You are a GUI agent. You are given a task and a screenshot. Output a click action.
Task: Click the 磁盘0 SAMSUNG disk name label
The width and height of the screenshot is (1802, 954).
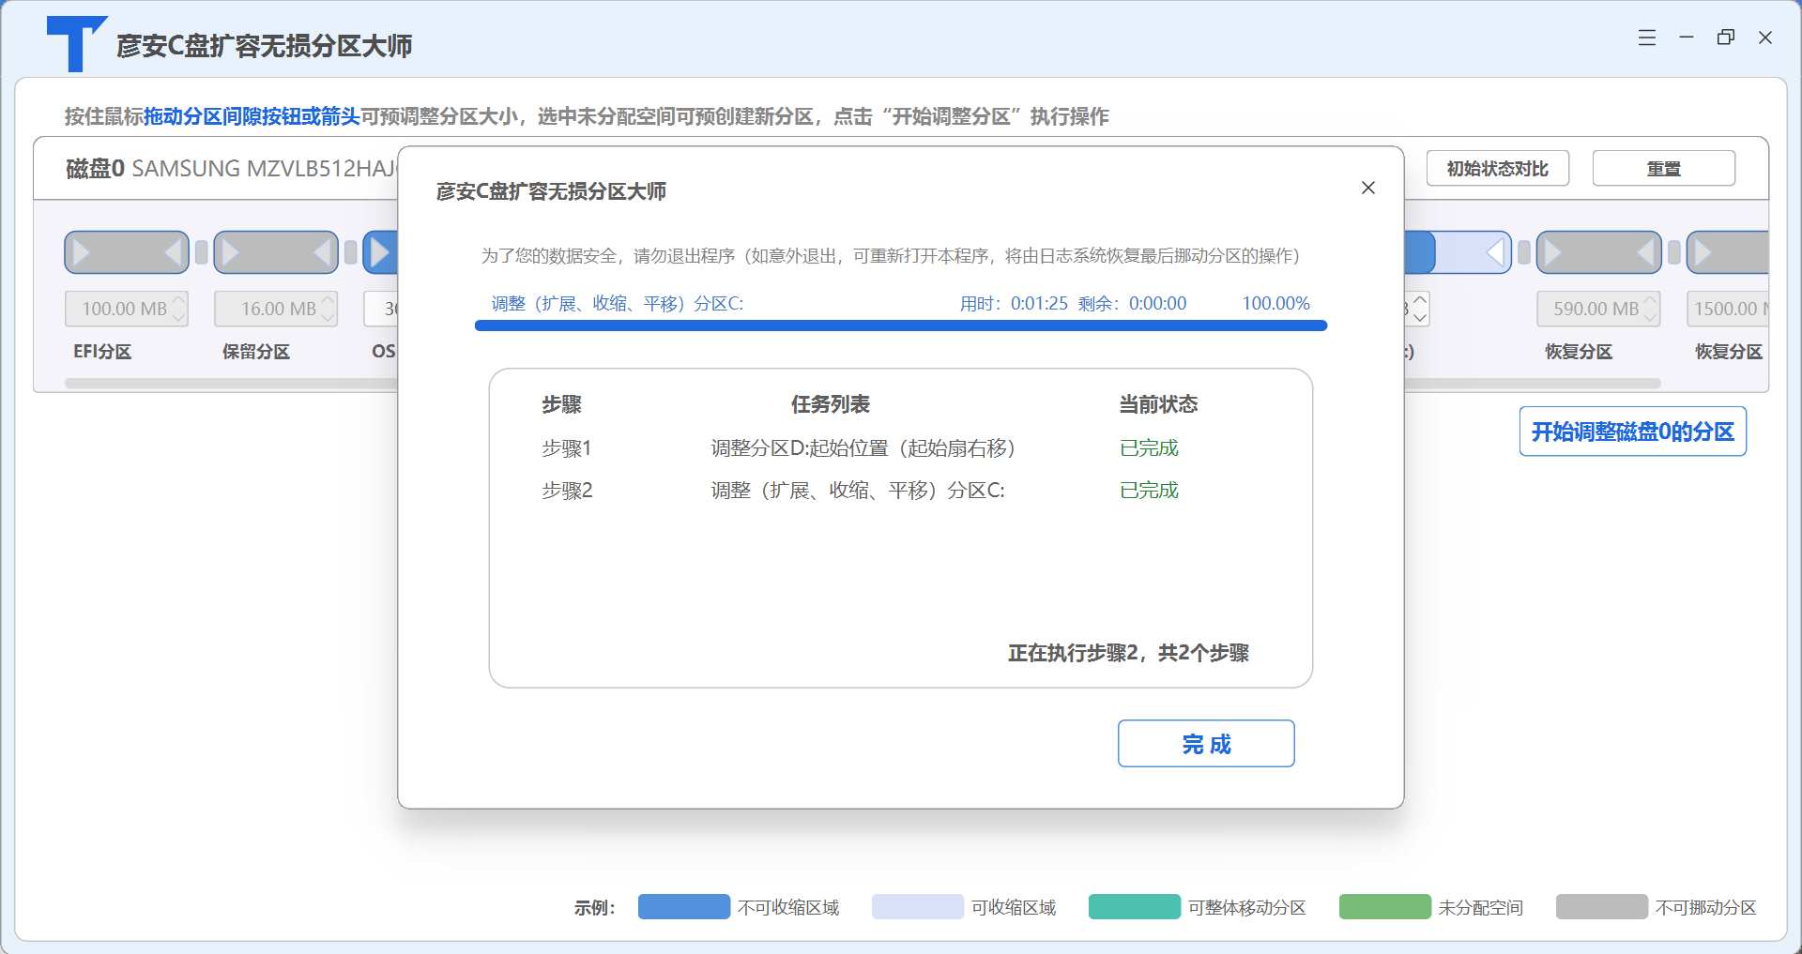230,169
